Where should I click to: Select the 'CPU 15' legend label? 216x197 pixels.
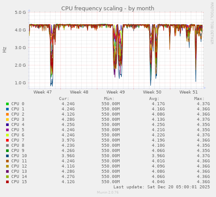coord(19,182)
